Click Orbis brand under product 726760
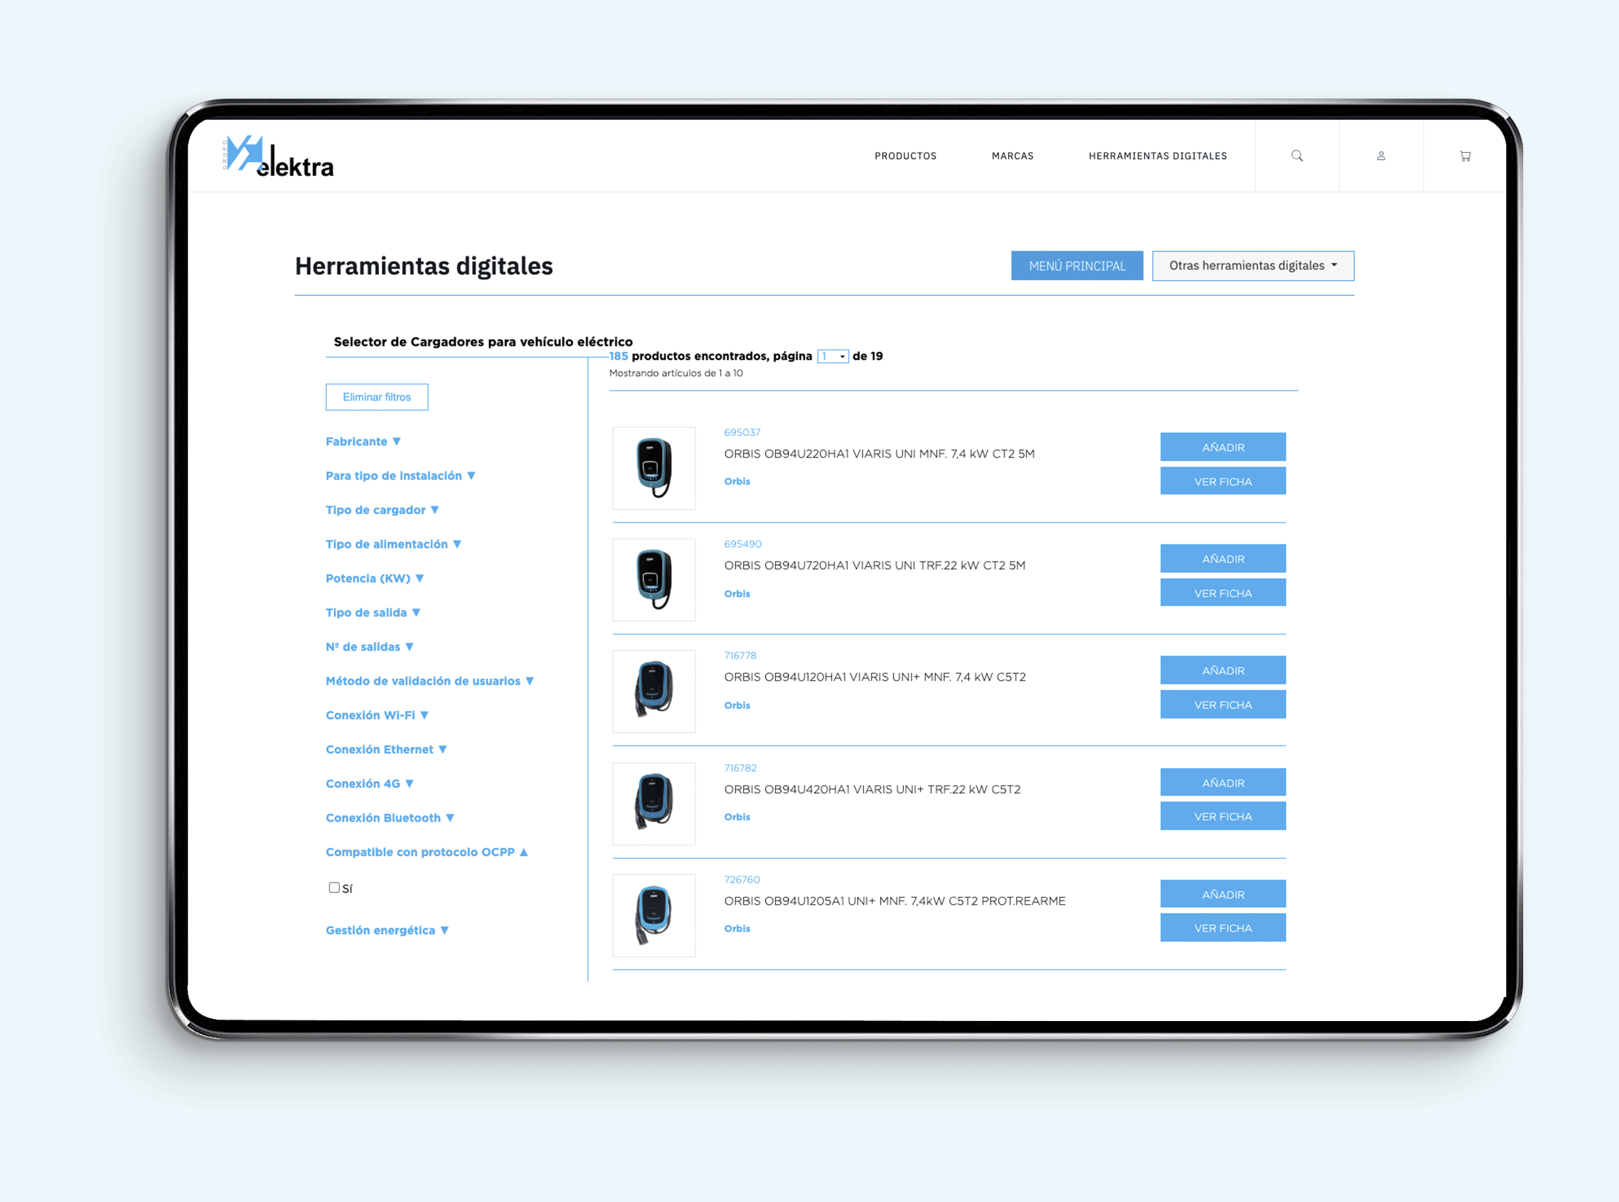1619x1202 pixels. (x=737, y=928)
